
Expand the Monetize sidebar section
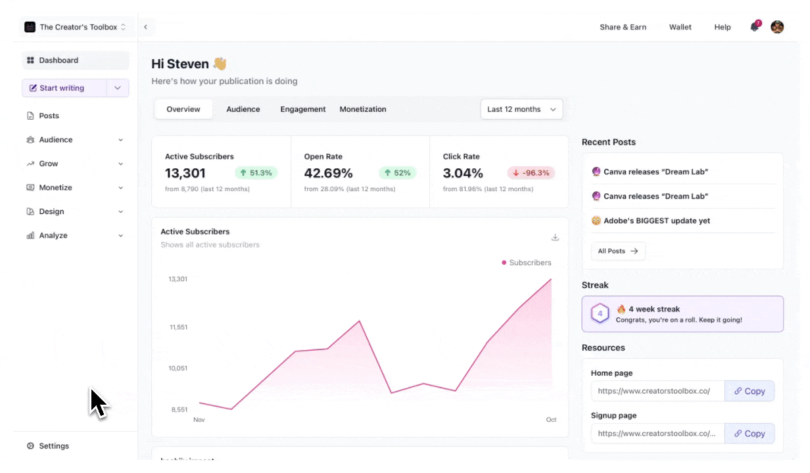(x=120, y=188)
